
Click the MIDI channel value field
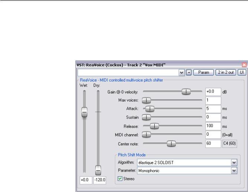pyautogui.click(x=213, y=135)
